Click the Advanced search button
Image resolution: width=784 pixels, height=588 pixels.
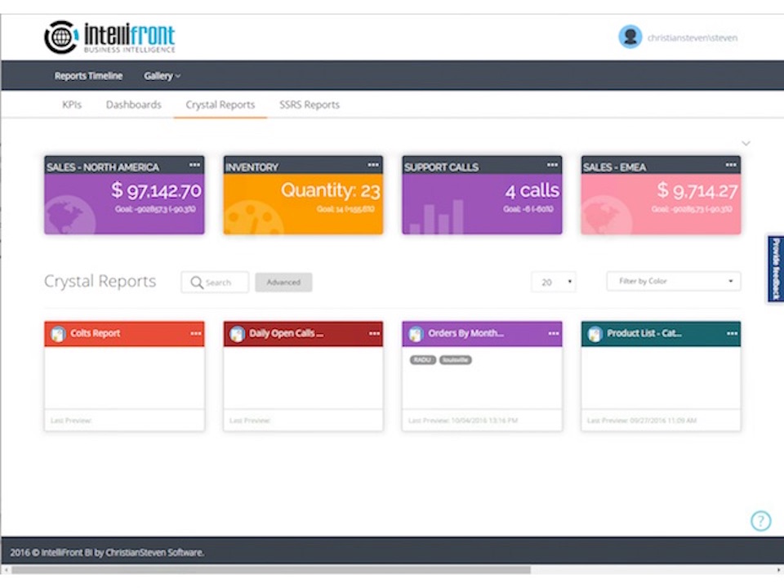(x=283, y=283)
